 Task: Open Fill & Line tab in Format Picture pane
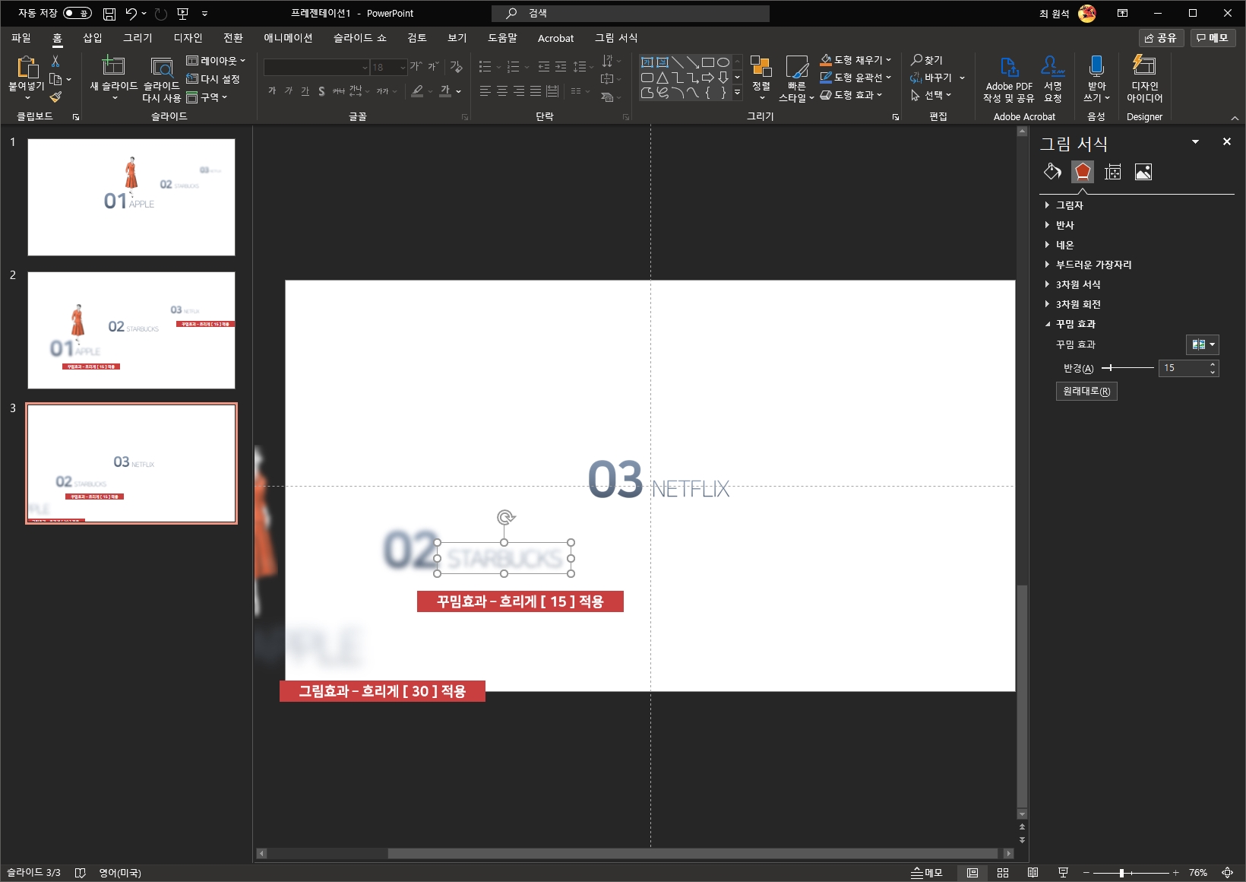pyautogui.click(x=1052, y=172)
